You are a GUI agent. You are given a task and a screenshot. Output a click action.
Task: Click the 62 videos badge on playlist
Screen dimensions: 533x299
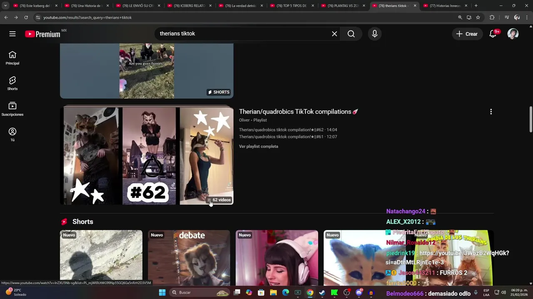(x=219, y=200)
